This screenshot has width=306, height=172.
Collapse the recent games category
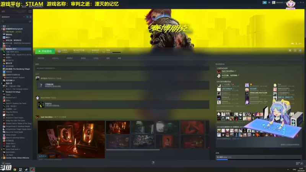pyautogui.click(x=2, y=26)
